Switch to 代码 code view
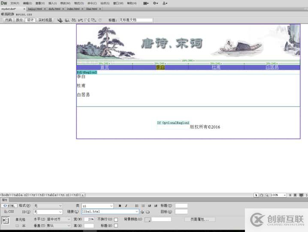 [9, 20]
